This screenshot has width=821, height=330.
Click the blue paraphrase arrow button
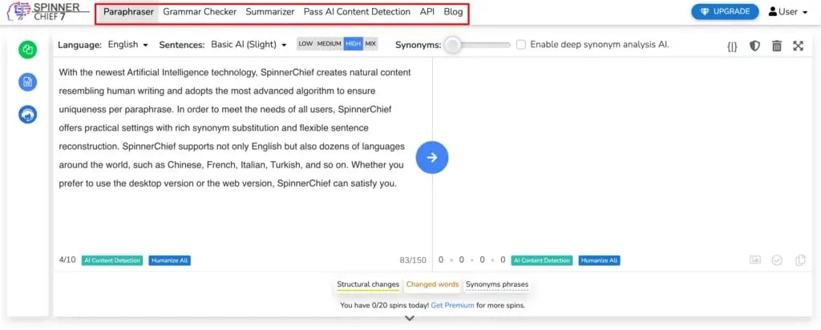pos(431,157)
